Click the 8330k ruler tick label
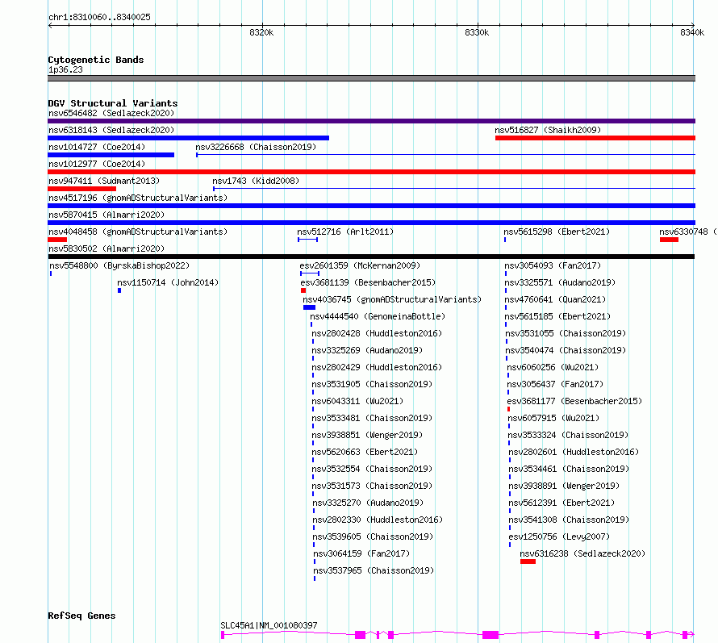The width and height of the screenshot is (718, 643). point(477,32)
